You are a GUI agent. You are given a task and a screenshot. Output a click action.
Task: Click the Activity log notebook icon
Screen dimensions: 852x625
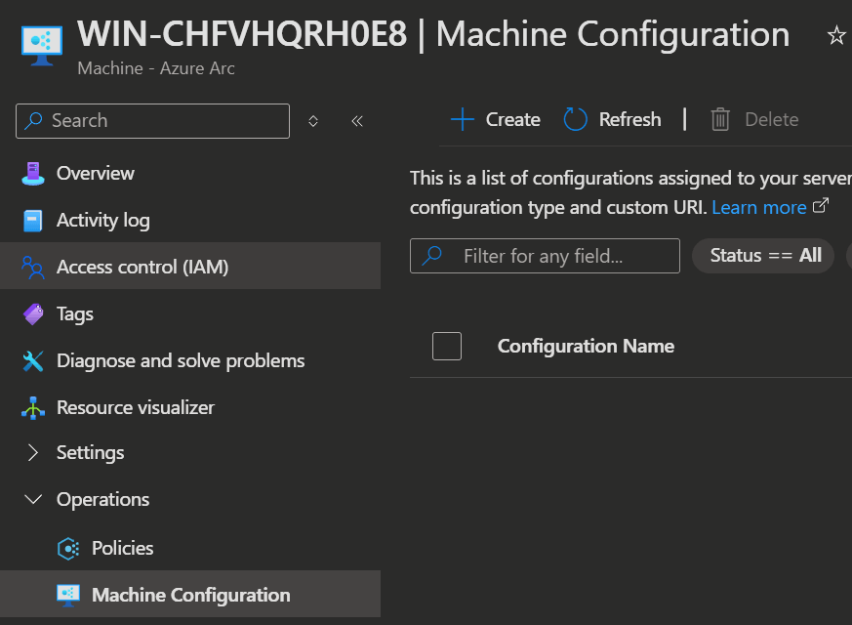(33, 221)
